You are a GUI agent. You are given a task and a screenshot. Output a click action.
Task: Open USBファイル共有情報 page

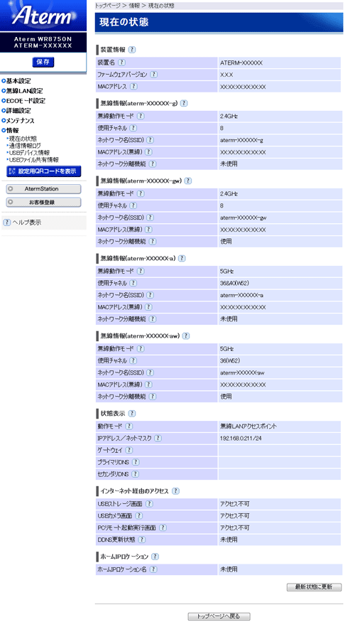(x=33, y=159)
